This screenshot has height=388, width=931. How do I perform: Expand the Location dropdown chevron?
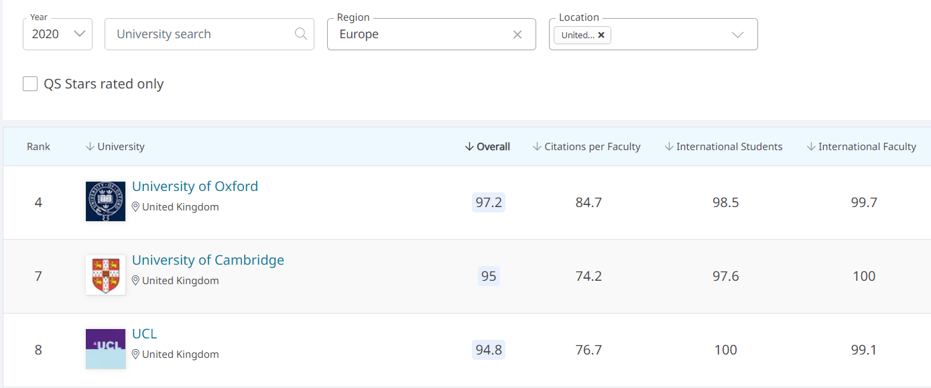pos(738,35)
